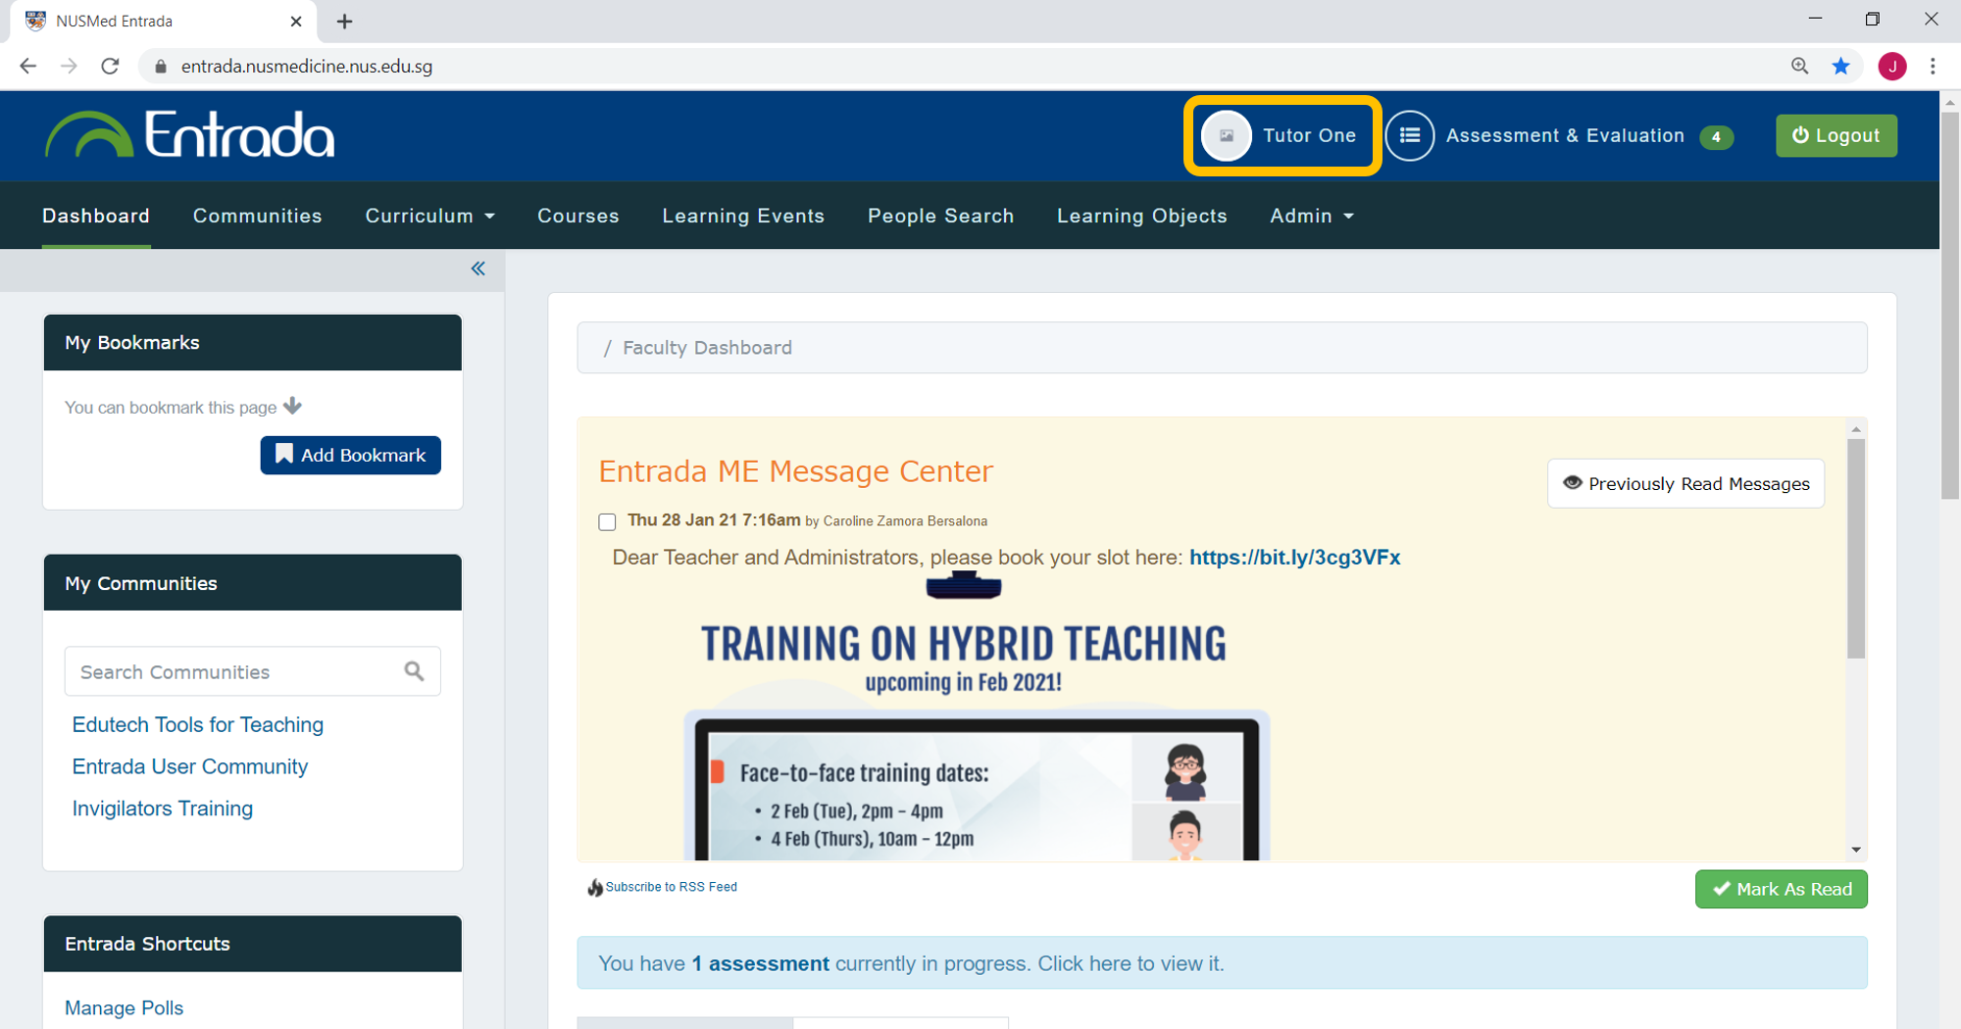Click the Faculty Dashboard breadcrumb
This screenshot has width=1961, height=1029.
tap(707, 348)
